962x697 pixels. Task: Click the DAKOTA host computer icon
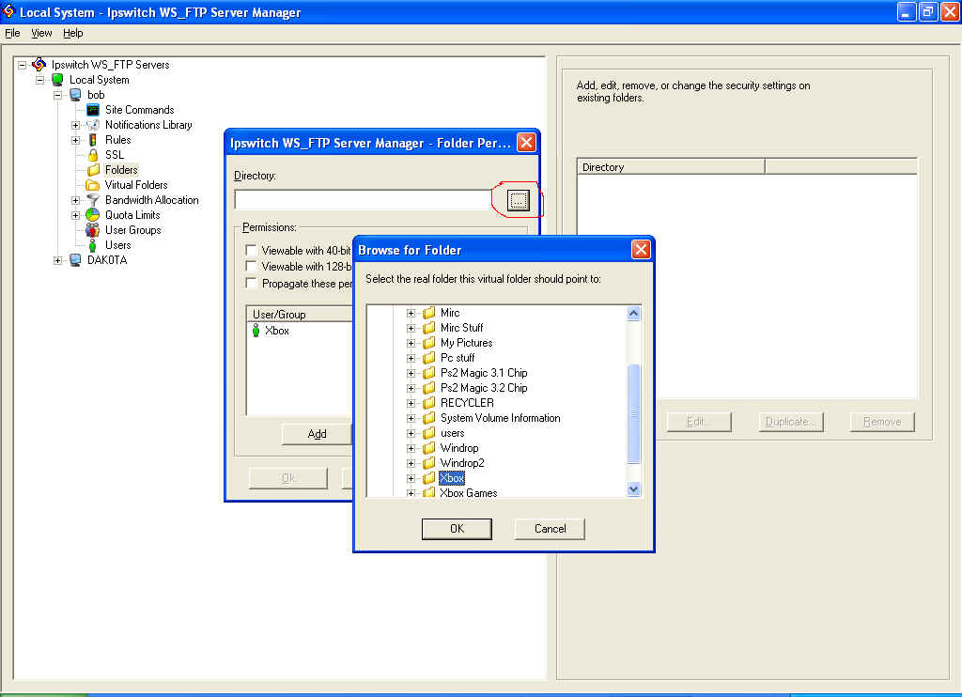[x=75, y=260]
